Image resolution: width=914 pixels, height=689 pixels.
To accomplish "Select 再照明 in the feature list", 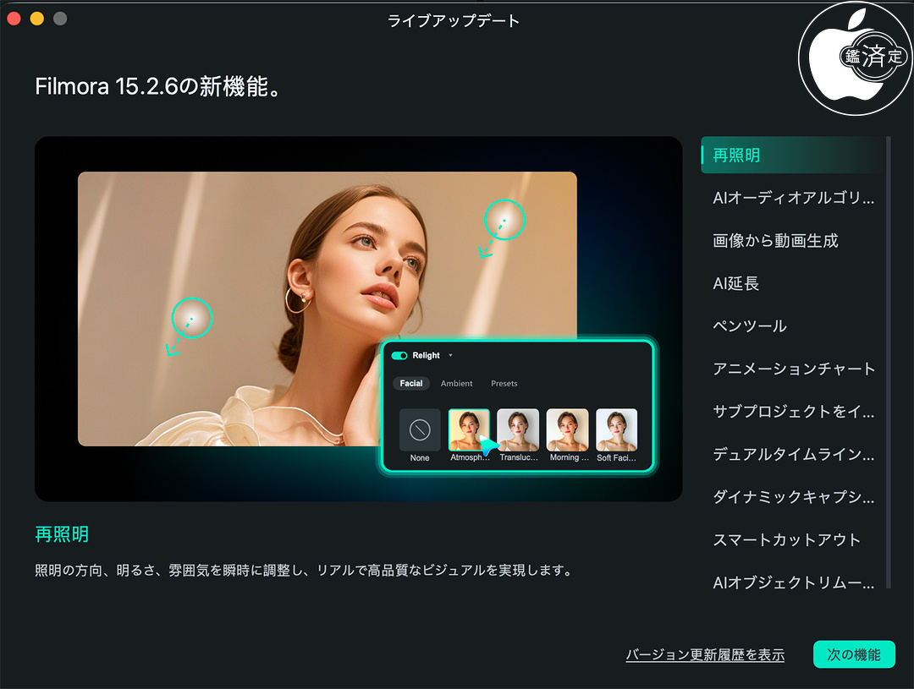I will click(x=736, y=156).
